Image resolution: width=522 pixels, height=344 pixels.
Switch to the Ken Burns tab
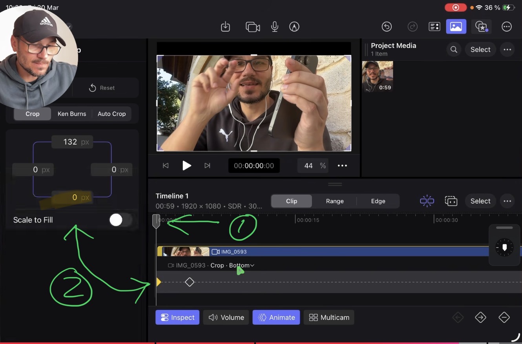pos(72,114)
